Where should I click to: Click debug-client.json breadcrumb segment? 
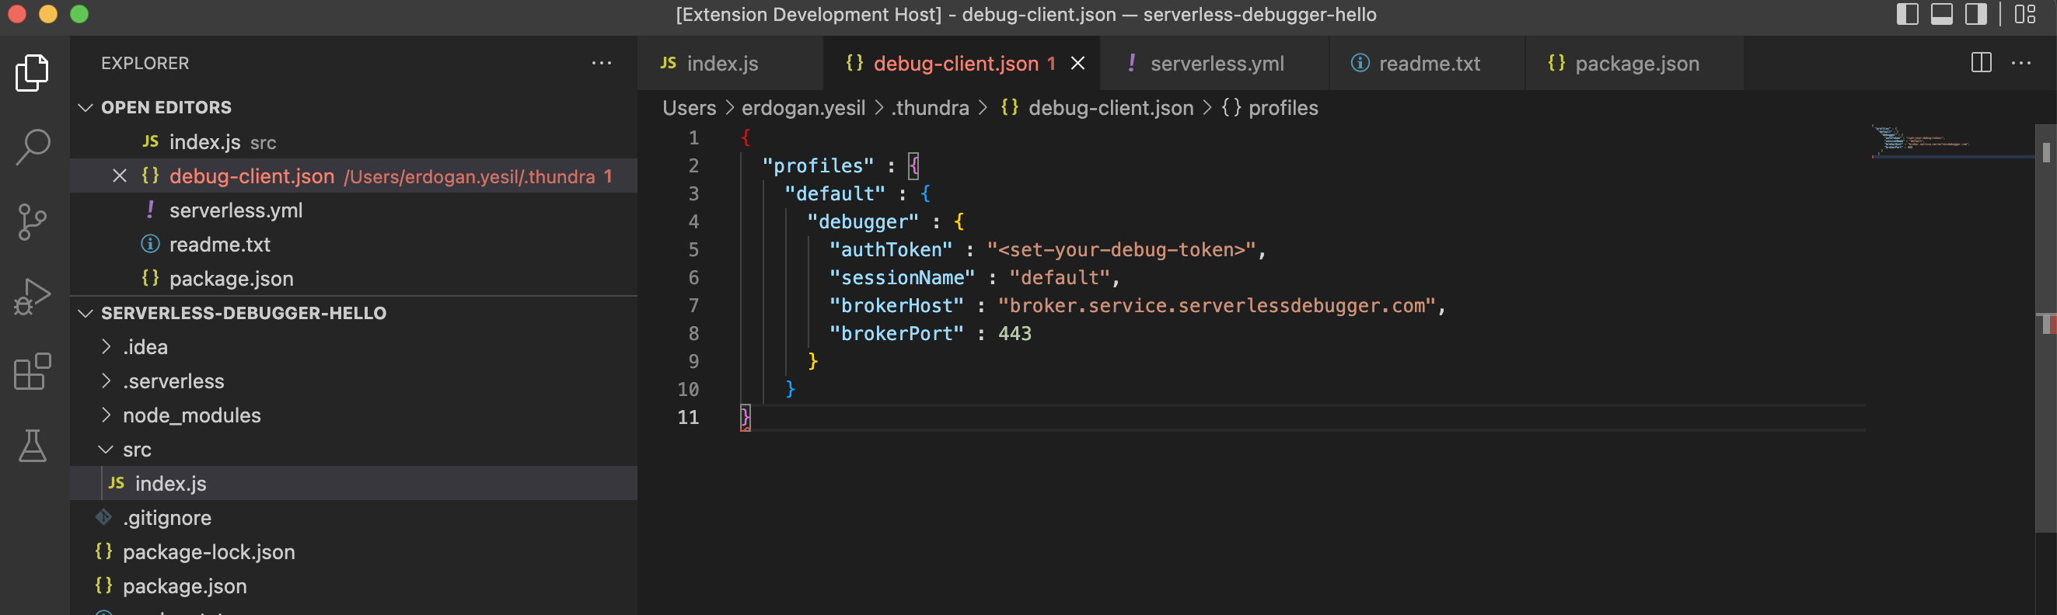[x=1110, y=108]
